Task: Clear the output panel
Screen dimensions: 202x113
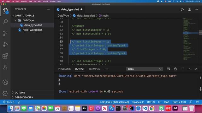Action: pyautogui.click(x=168, y=69)
